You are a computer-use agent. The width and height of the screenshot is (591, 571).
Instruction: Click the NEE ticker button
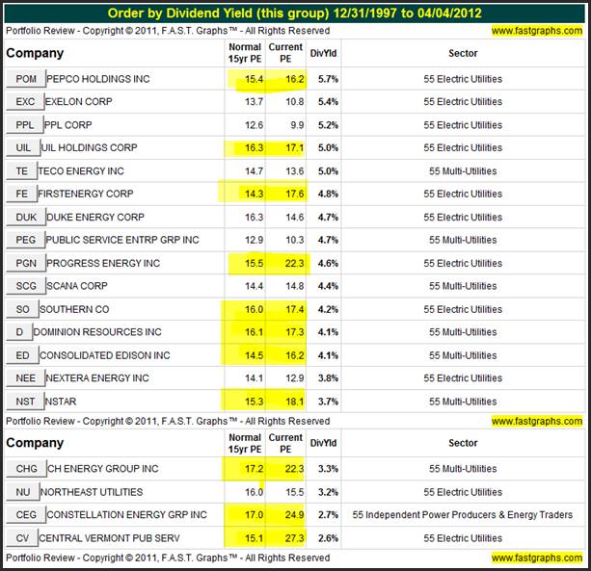[x=26, y=377]
